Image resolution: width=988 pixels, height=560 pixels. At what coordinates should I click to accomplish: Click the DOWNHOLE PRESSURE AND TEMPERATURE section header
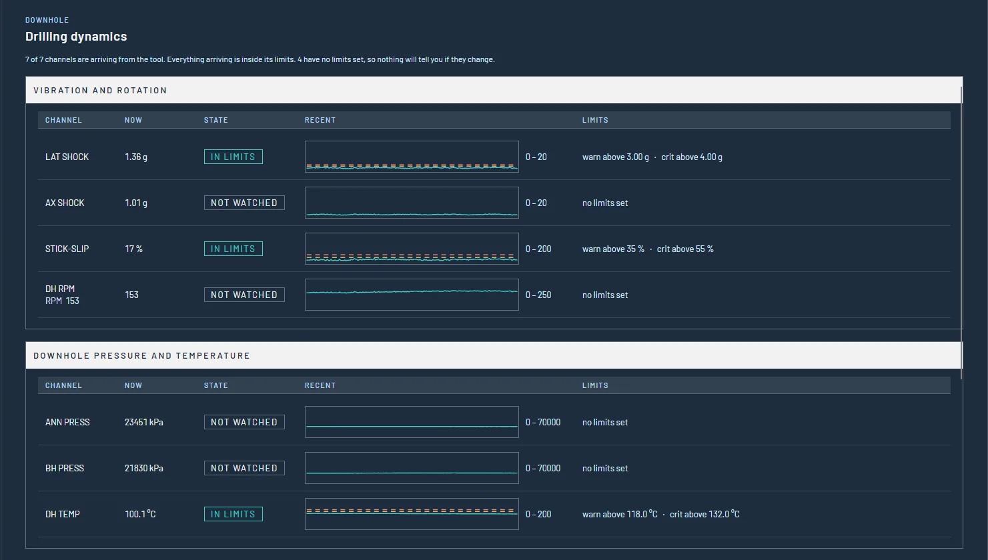[x=494, y=355]
